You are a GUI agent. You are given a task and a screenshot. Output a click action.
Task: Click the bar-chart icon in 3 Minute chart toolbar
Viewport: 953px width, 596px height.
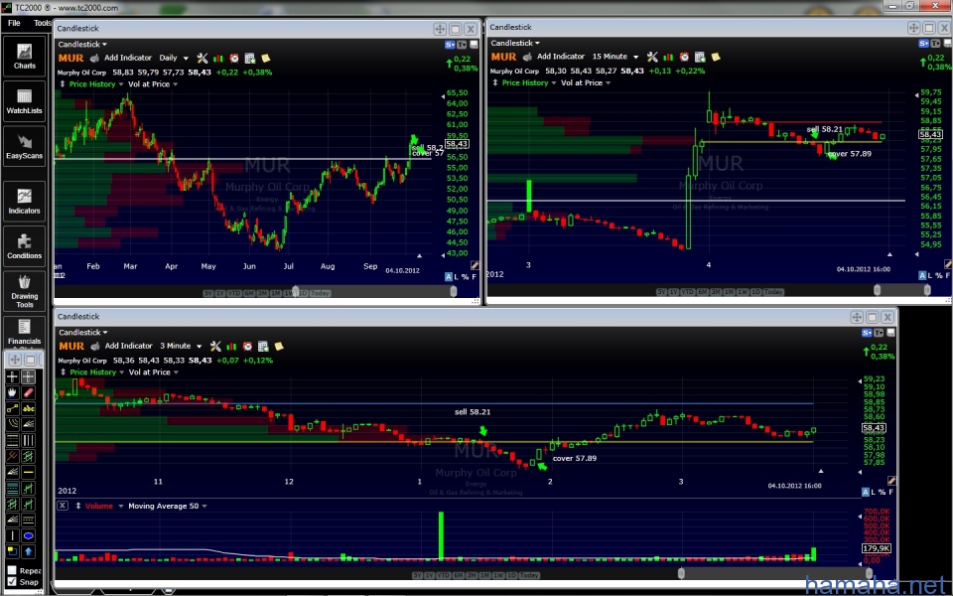click(x=231, y=347)
